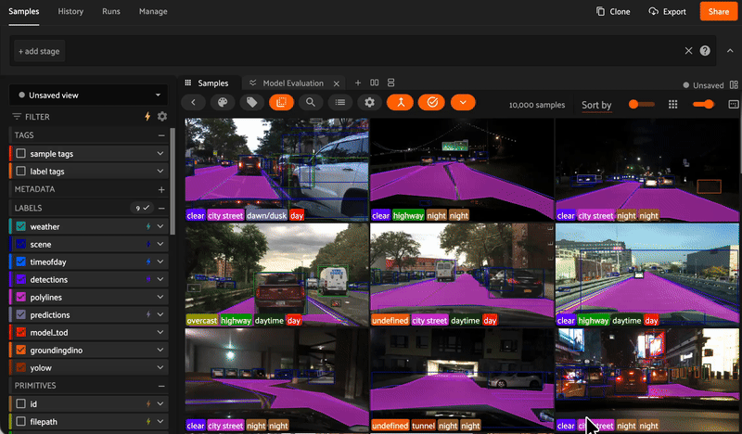Click the magnifier search icon in toolbar
The height and width of the screenshot is (434, 742).
pyautogui.click(x=311, y=103)
